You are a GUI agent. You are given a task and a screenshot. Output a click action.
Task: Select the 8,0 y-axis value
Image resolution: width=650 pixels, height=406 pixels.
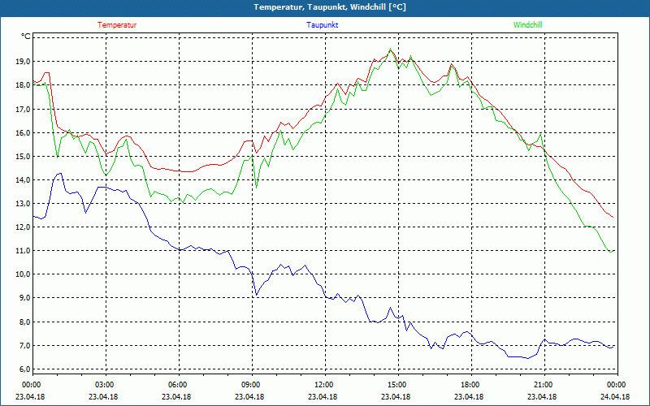(x=25, y=322)
